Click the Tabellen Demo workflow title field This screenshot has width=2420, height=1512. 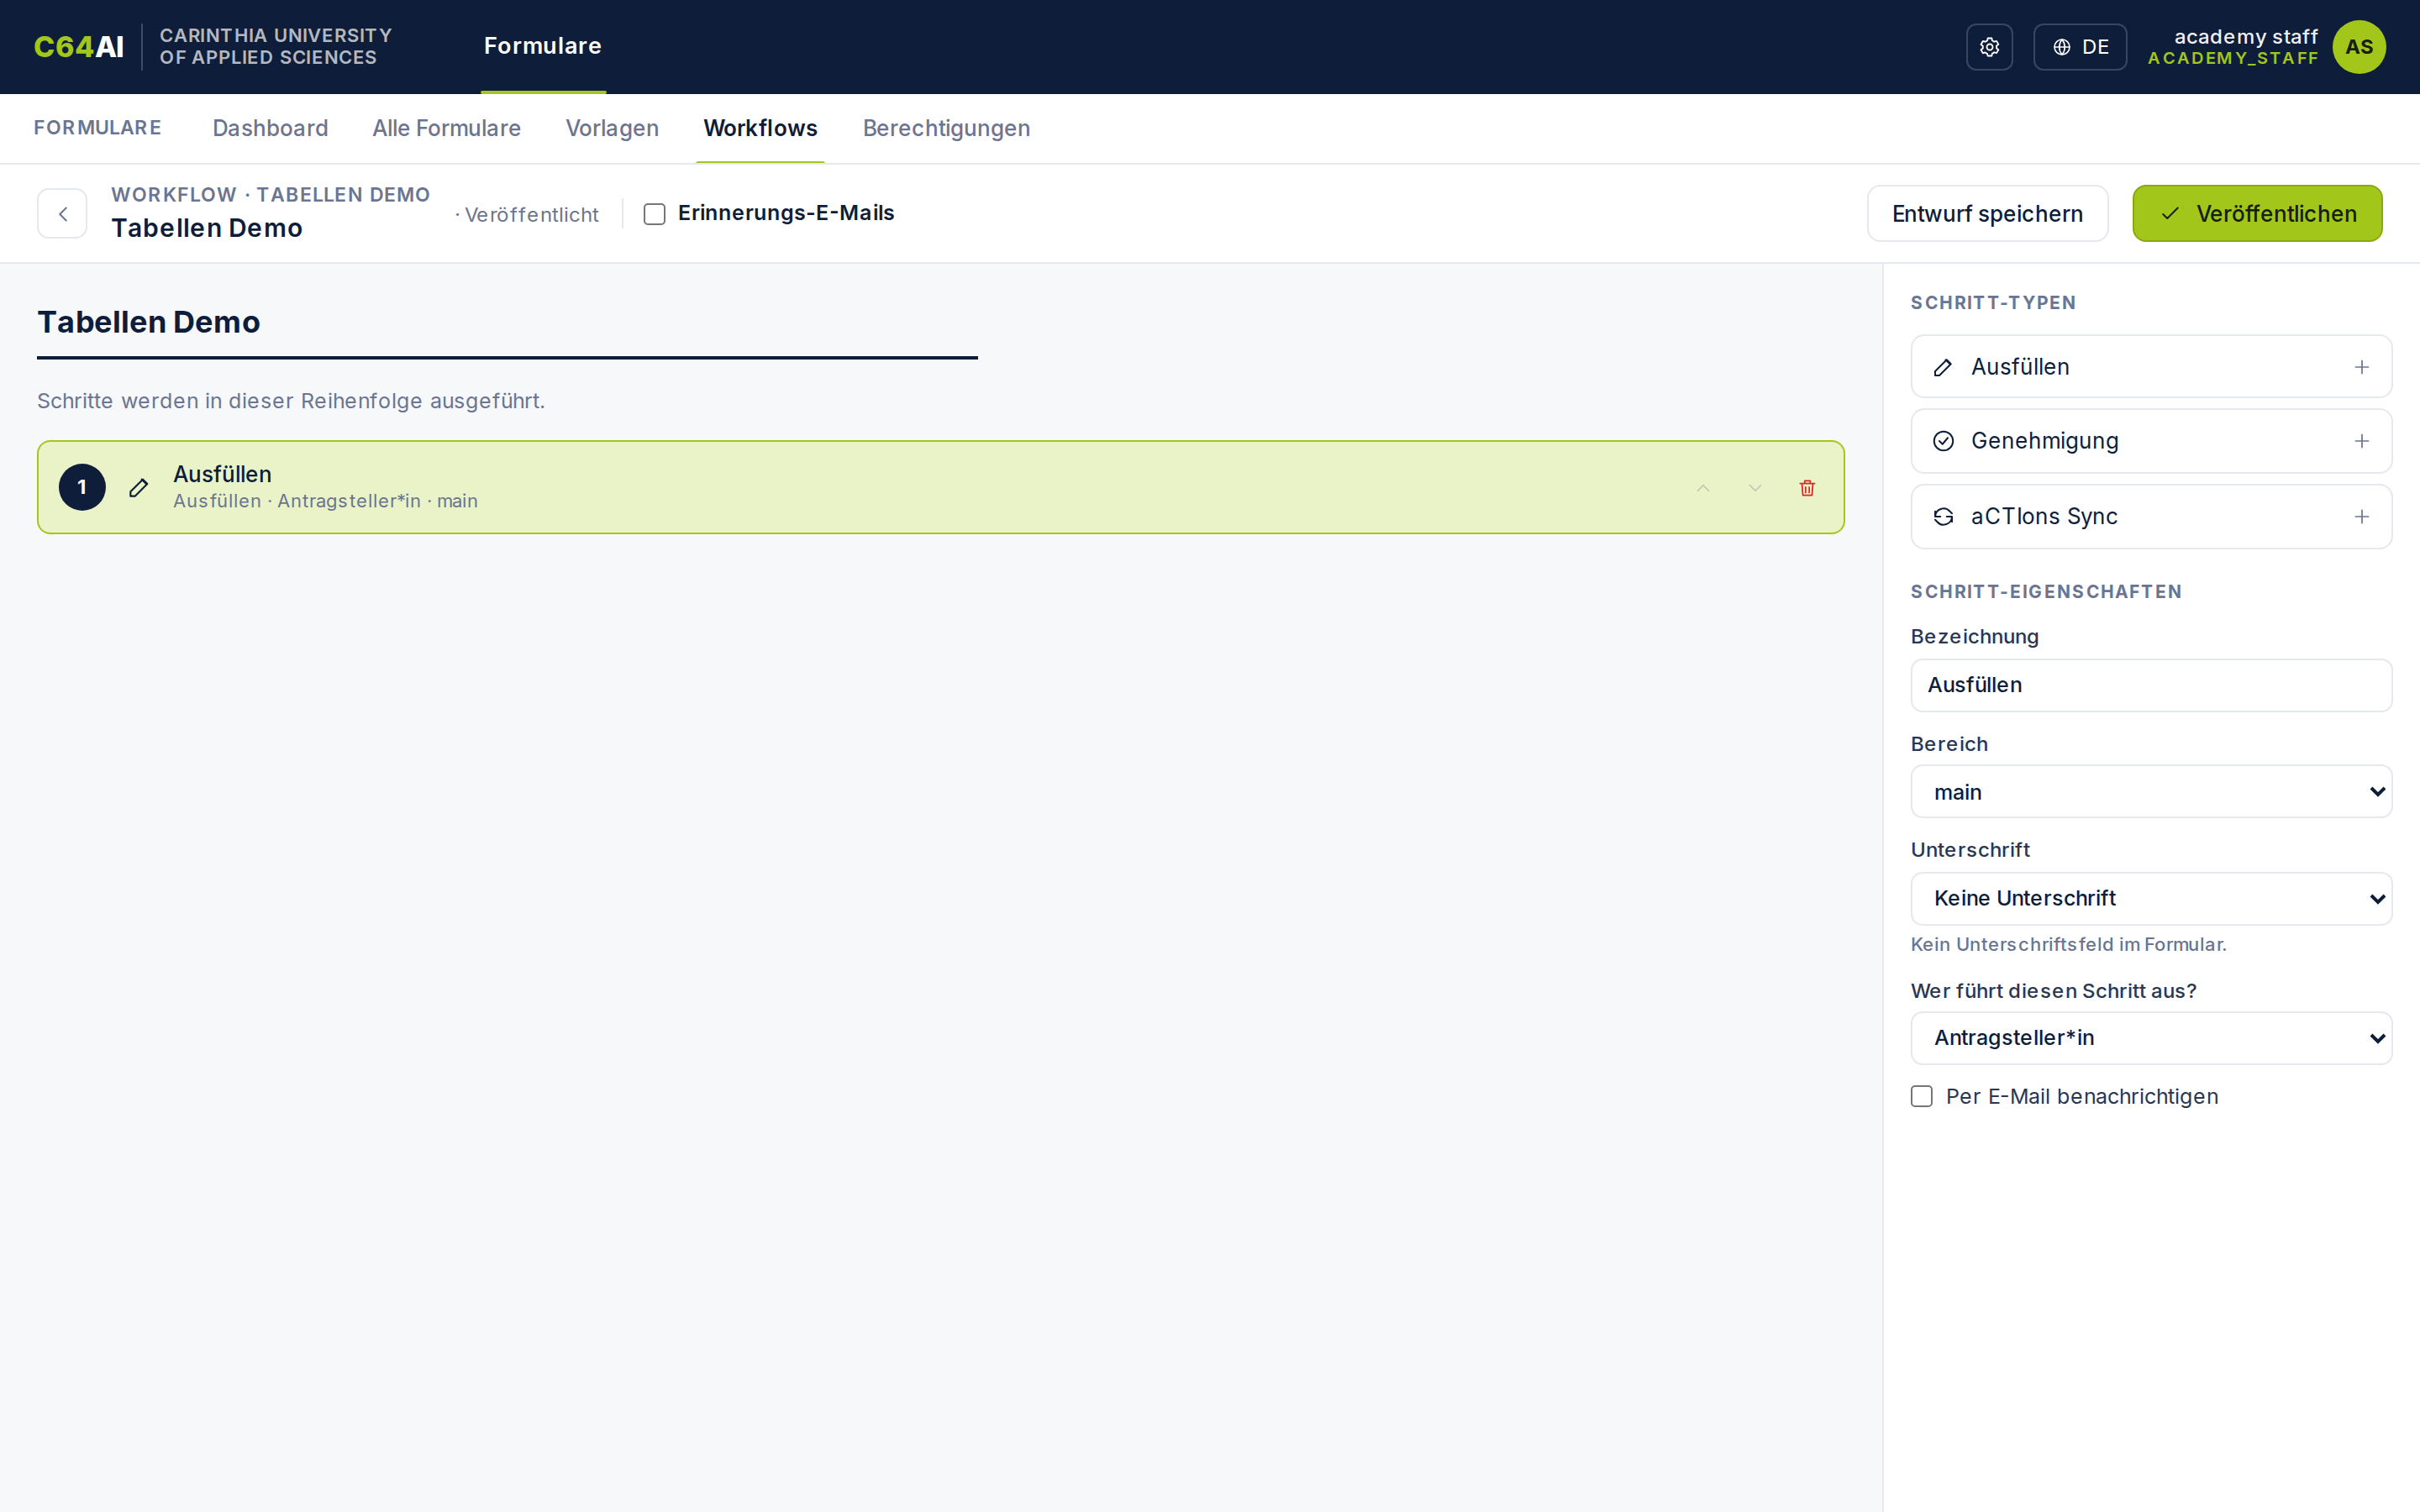pyautogui.click(x=507, y=323)
